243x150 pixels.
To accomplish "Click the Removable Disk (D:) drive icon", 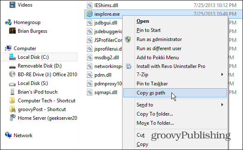I will click(x=12, y=67).
